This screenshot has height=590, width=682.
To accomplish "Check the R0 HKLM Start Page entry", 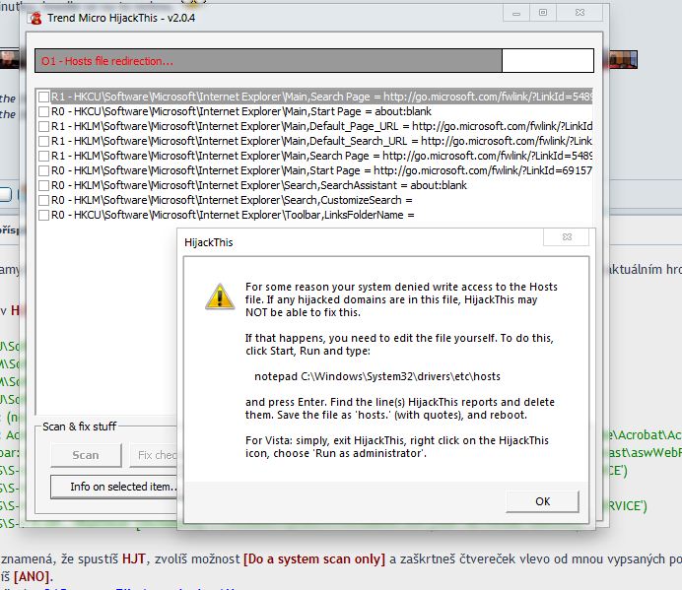I will [x=43, y=170].
